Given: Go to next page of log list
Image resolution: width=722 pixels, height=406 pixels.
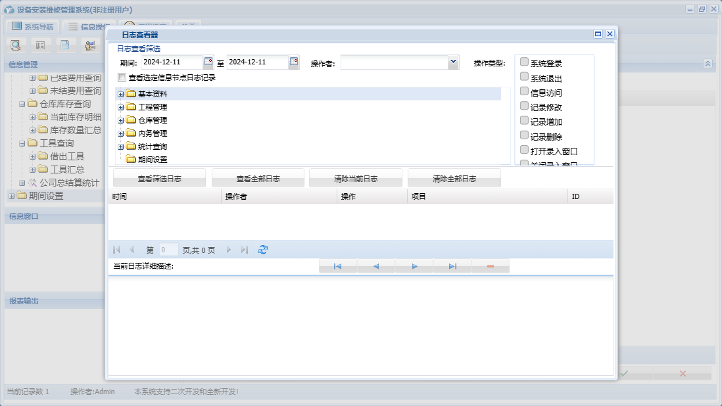Looking at the screenshot, I should [x=228, y=250].
